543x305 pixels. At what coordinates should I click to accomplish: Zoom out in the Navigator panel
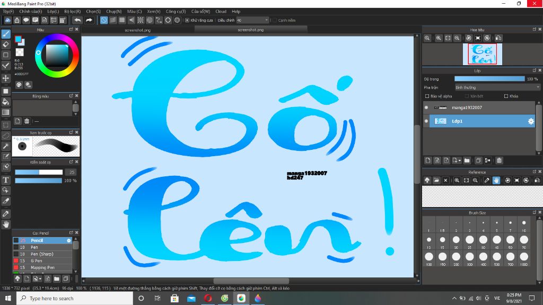click(457, 38)
